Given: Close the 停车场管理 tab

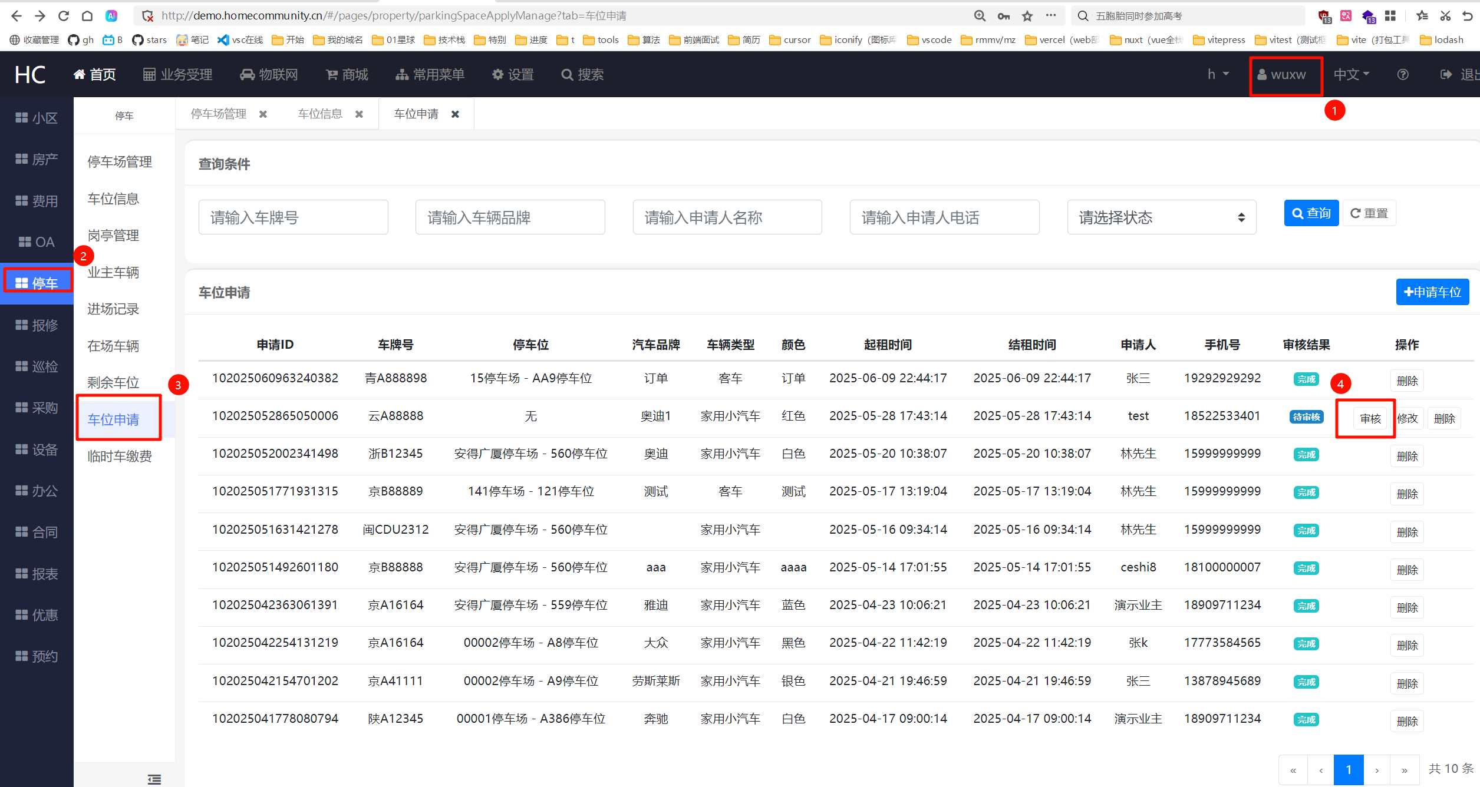Looking at the screenshot, I should (263, 114).
